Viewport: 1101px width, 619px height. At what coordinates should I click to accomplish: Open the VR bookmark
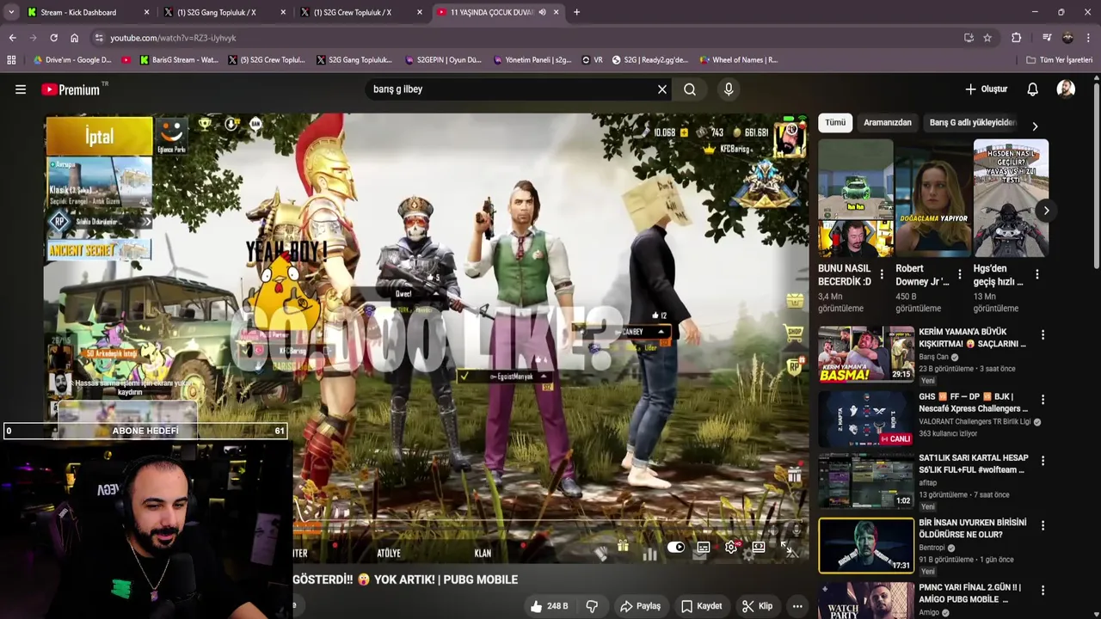(x=593, y=60)
